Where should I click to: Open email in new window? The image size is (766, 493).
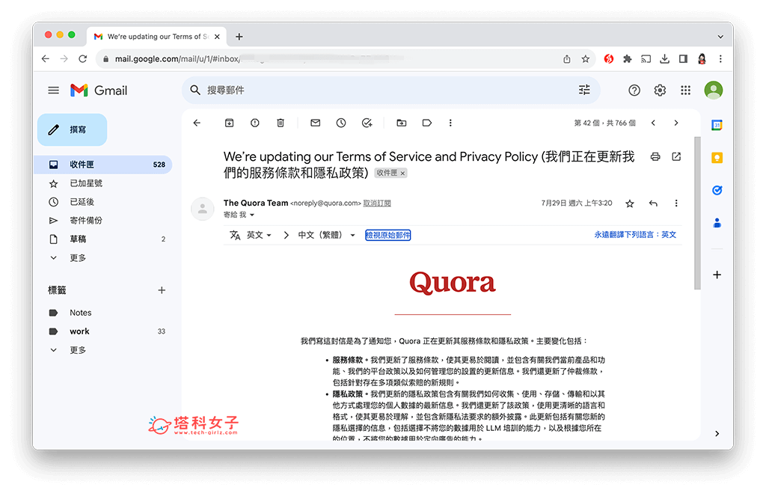pyautogui.click(x=676, y=157)
